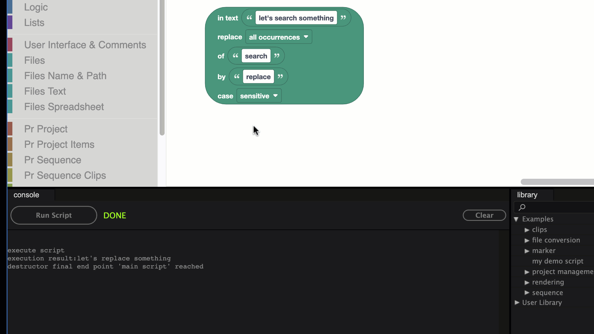The image size is (594, 334).
Task: Collapse the Examples folder
Action: pos(516,219)
